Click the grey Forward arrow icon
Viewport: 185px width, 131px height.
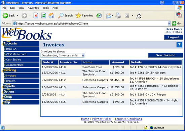click(x=24, y=15)
